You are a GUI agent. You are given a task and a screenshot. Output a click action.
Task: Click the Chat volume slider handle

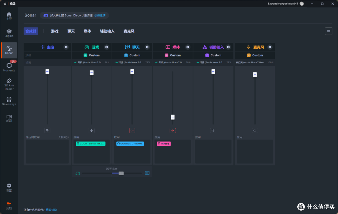pos(132,71)
